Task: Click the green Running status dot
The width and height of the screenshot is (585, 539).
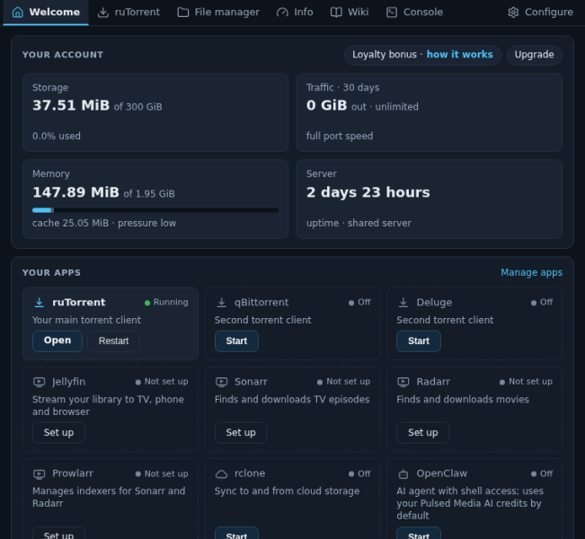Action: (x=147, y=303)
